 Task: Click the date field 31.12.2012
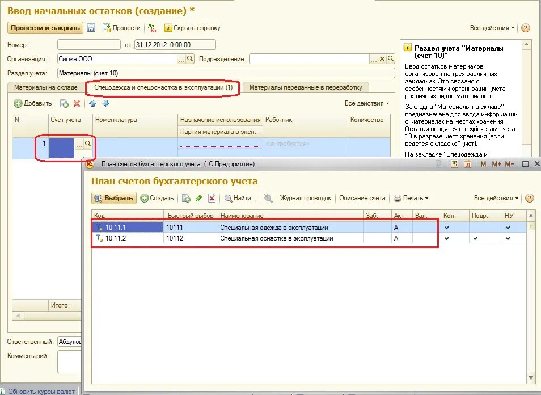tap(175, 44)
